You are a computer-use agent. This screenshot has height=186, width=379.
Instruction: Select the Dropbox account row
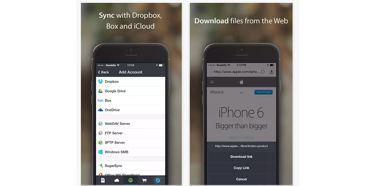point(131,81)
